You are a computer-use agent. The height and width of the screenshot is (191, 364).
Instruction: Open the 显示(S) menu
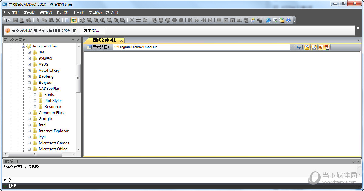pos(62,12)
